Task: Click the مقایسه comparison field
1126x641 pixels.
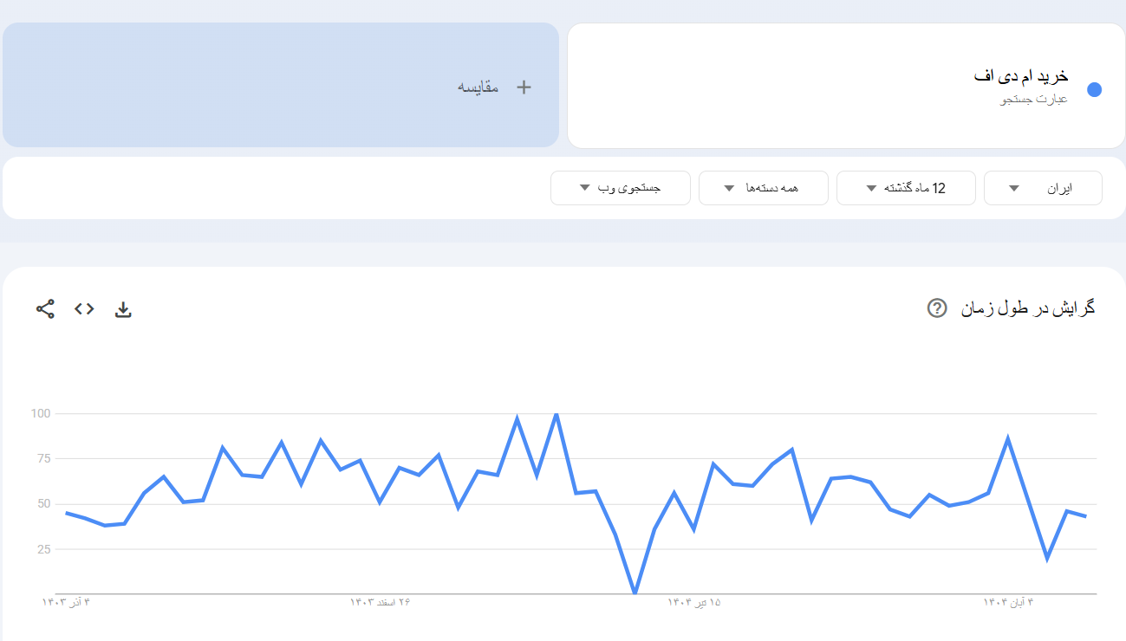Action: [x=282, y=85]
